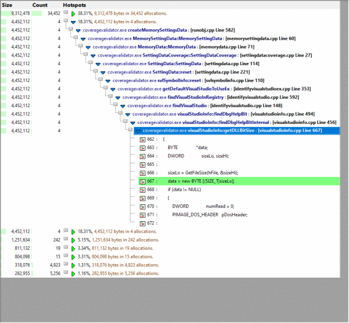The width and height of the screenshot is (349, 323).
Task: Expand the 3.31% hotspot green arrow
Action: click(73, 257)
